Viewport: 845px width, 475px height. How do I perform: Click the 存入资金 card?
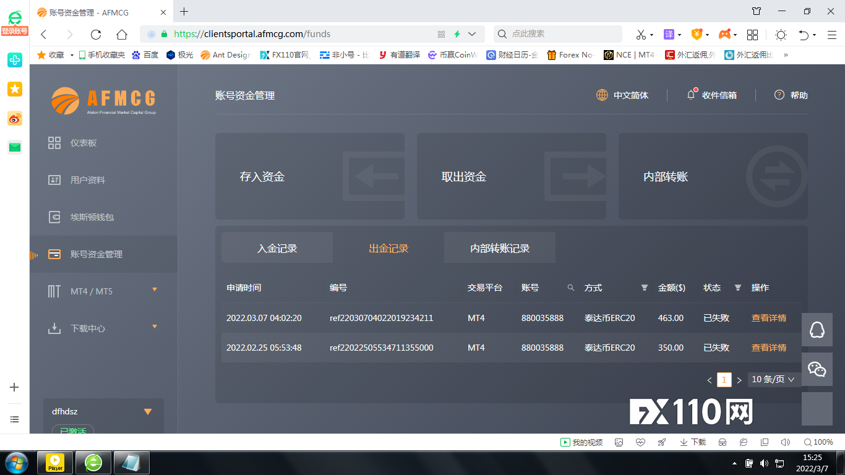point(310,176)
